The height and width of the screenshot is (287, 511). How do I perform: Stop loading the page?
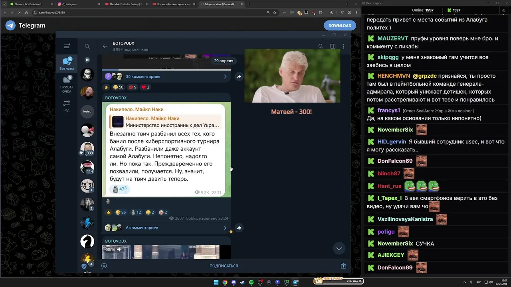20,12
